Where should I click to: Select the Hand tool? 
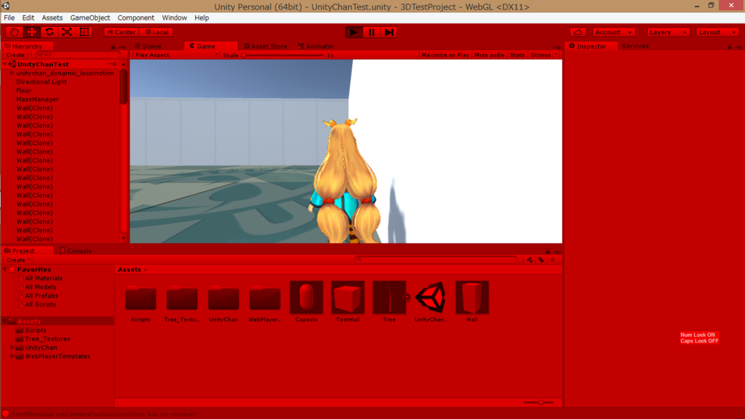click(15, 32)
